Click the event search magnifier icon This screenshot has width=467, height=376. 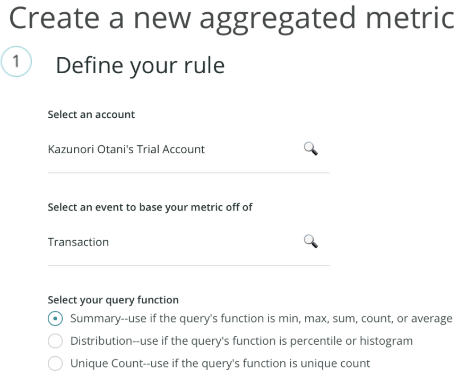pyautogui.click(x=310, y=241)
